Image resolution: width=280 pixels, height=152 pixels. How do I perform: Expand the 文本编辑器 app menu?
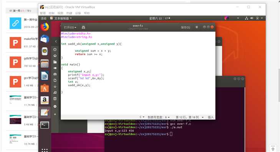click(61, 18)
